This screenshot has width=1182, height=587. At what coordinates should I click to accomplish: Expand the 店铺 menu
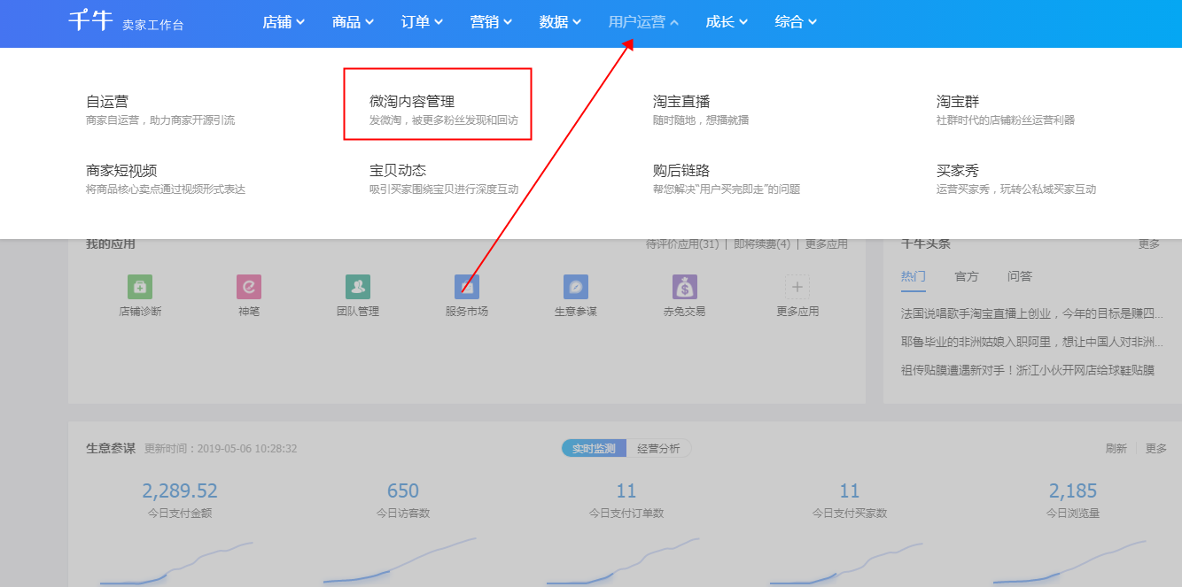pos(284,22)
